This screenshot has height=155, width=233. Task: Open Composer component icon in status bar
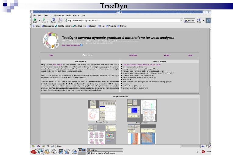pos(43,146)
